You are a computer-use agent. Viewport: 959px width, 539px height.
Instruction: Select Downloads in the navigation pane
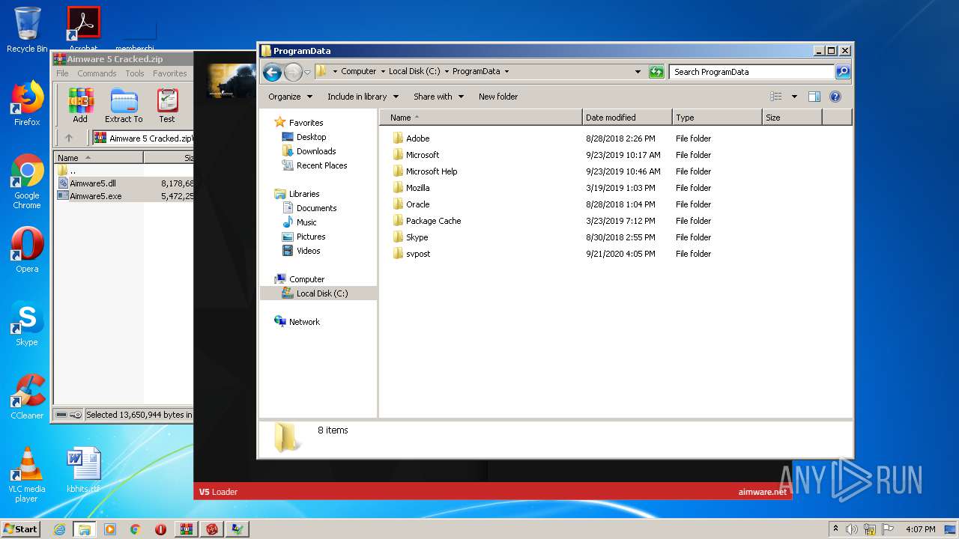coord(315,151)
